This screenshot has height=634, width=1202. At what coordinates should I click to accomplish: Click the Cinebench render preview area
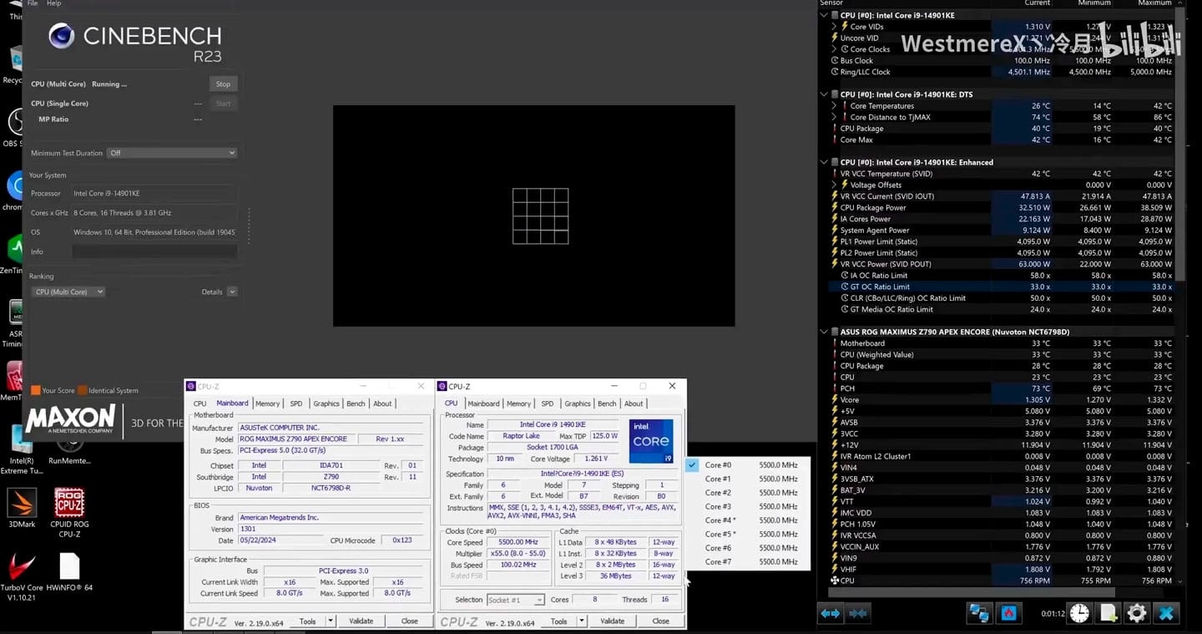tap(533, 216)
